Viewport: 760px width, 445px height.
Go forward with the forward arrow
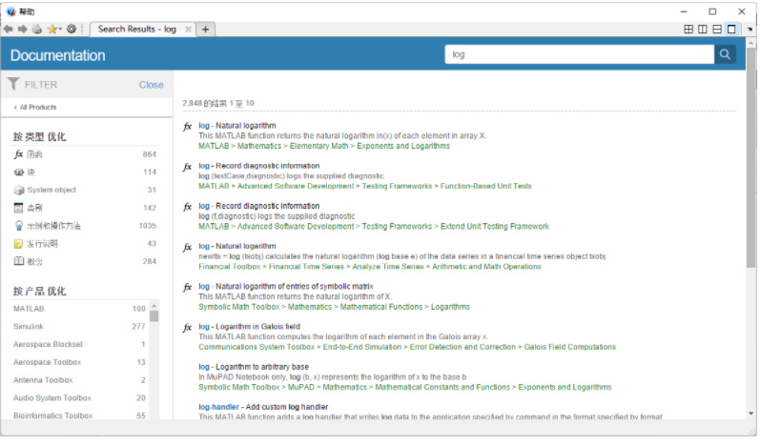pos(23,29)
